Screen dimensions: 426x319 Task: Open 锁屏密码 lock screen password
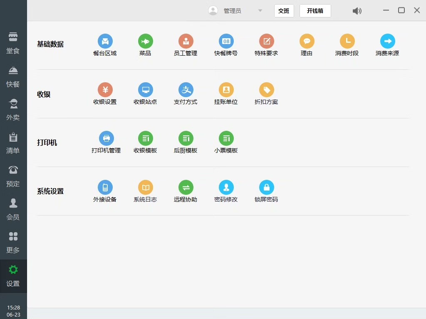point(266,188)
